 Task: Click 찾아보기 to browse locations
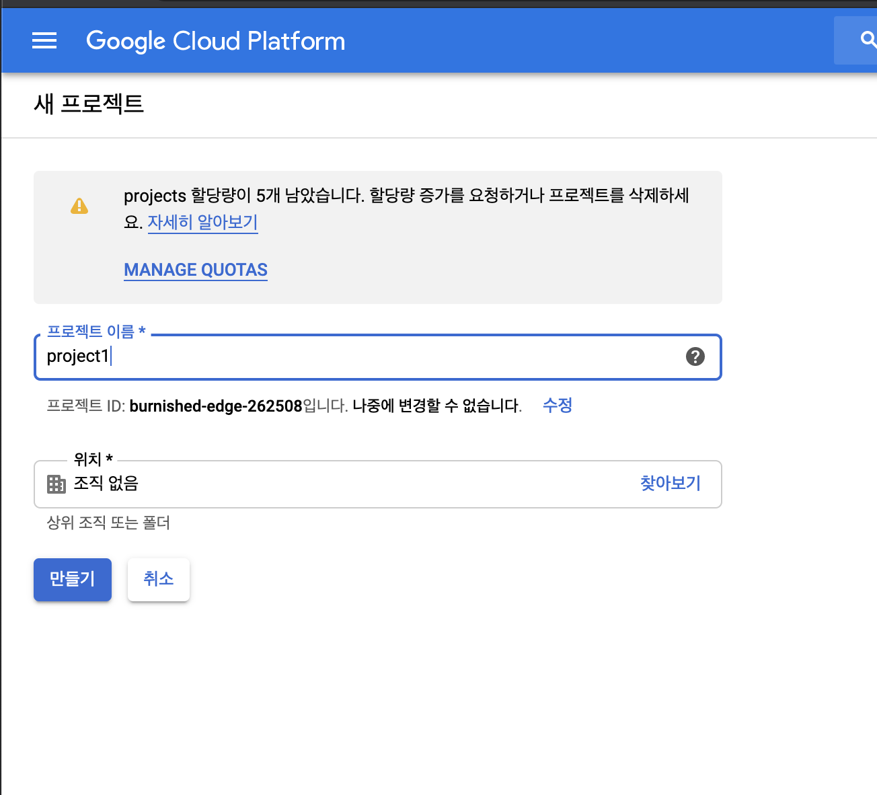[x=671, y=483]
